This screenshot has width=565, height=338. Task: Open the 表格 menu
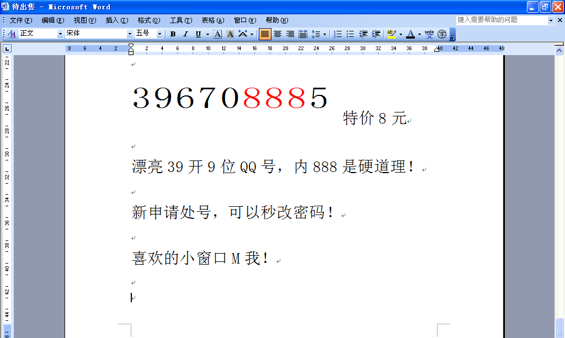click(x=212, y=20)
